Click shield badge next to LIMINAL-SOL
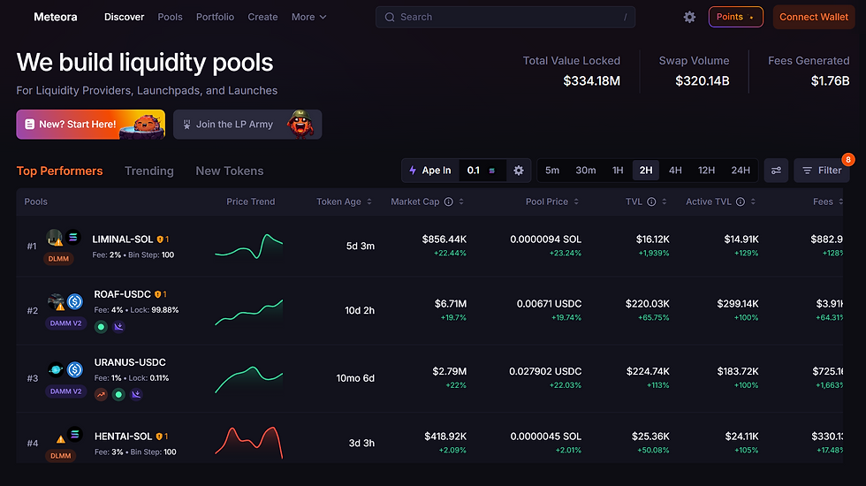 (x=160, y=239)
